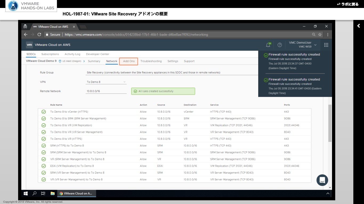Click the ESXi source cell
The image size is (364, 204).
point(160,166)
